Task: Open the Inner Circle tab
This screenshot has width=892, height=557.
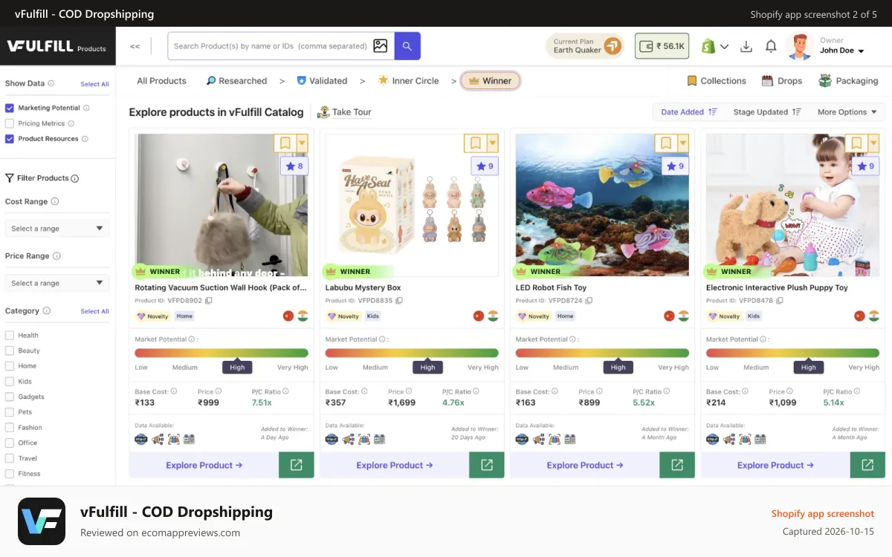Action: click(x=408, y=81)
